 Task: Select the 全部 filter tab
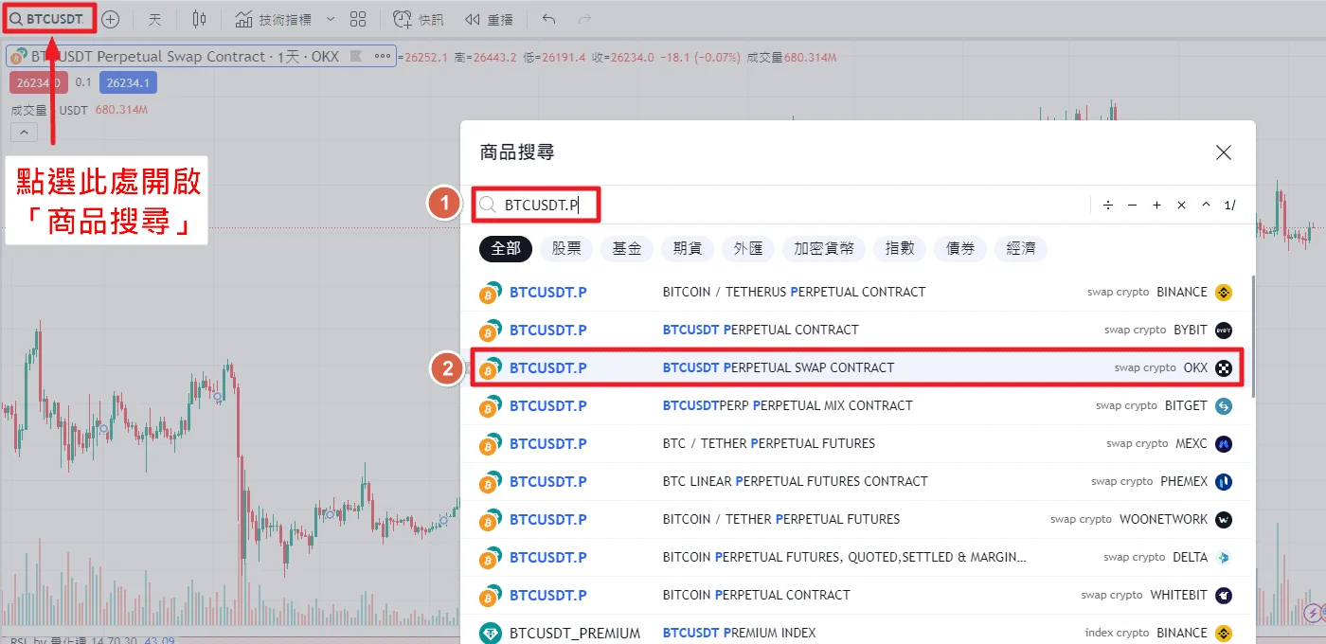[x=506, y=248]
